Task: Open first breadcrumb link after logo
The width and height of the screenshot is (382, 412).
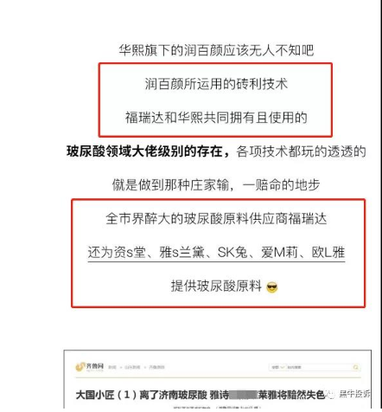Action: (112, 367)
